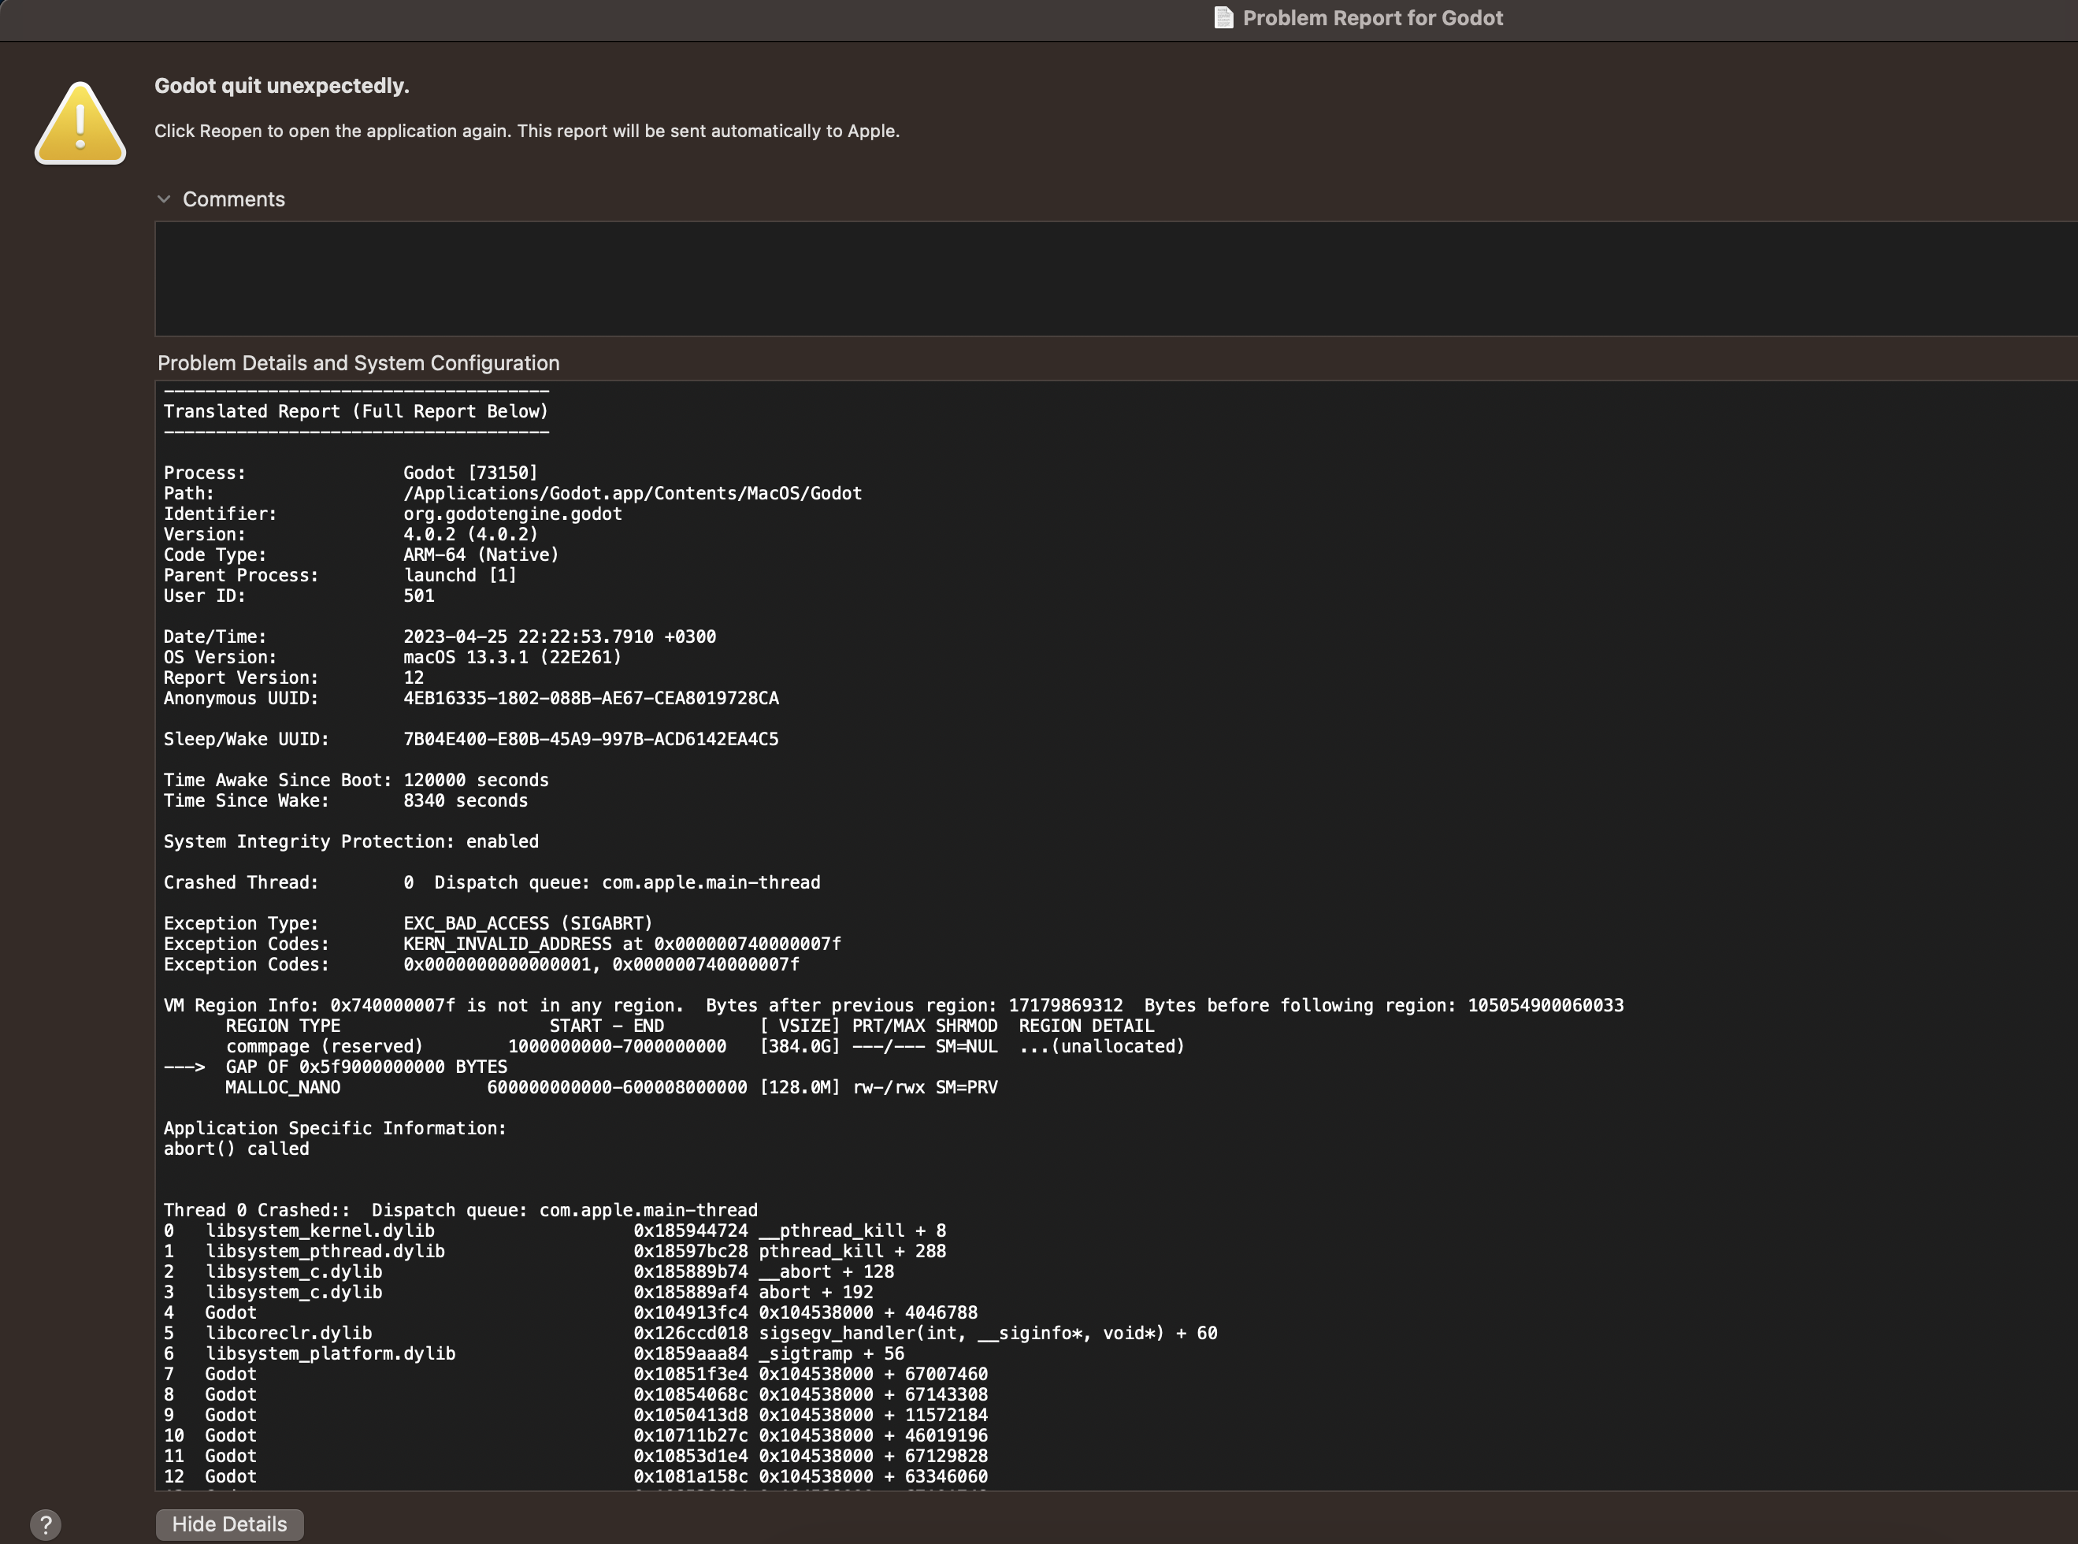This screenshot has width=2078, height=1544.
Task: Click the Problem Details and System Configuration label
Action: 358,362
